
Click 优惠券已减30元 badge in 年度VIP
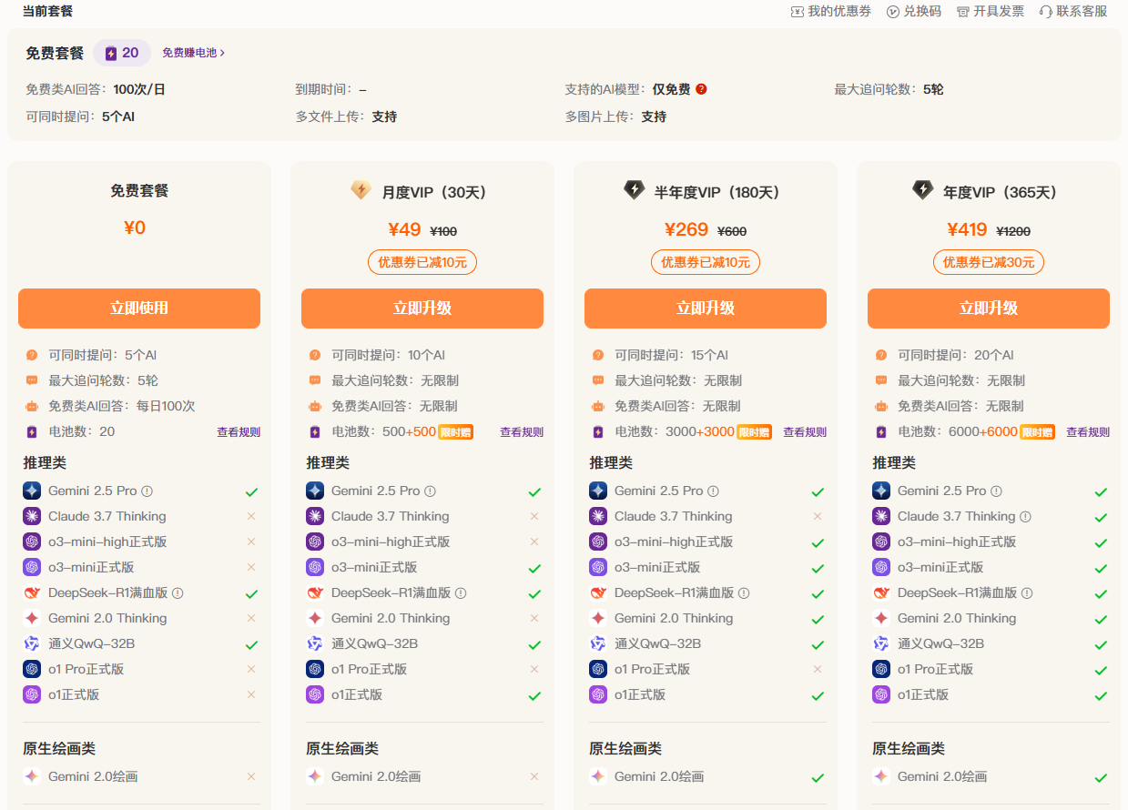pyautogui.click(x=989, y=262)
